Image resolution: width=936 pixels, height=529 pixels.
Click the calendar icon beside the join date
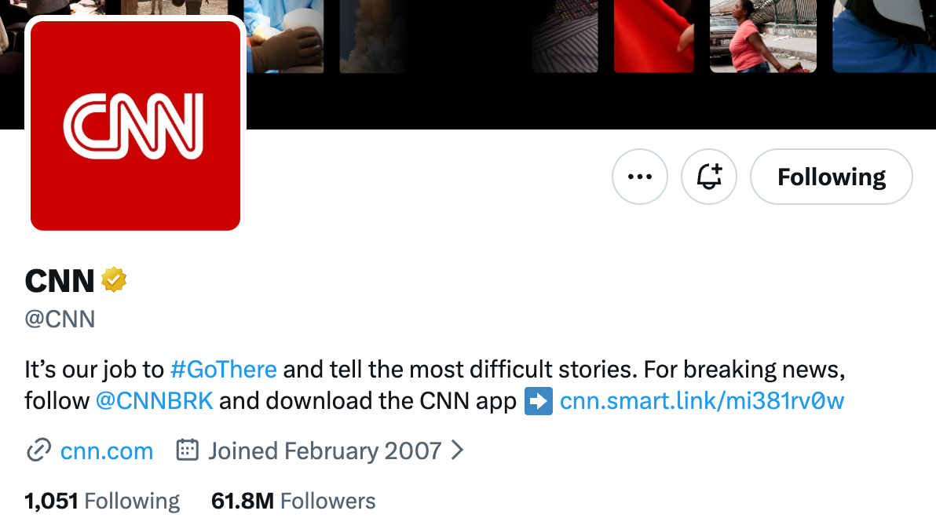coord(187,451)
